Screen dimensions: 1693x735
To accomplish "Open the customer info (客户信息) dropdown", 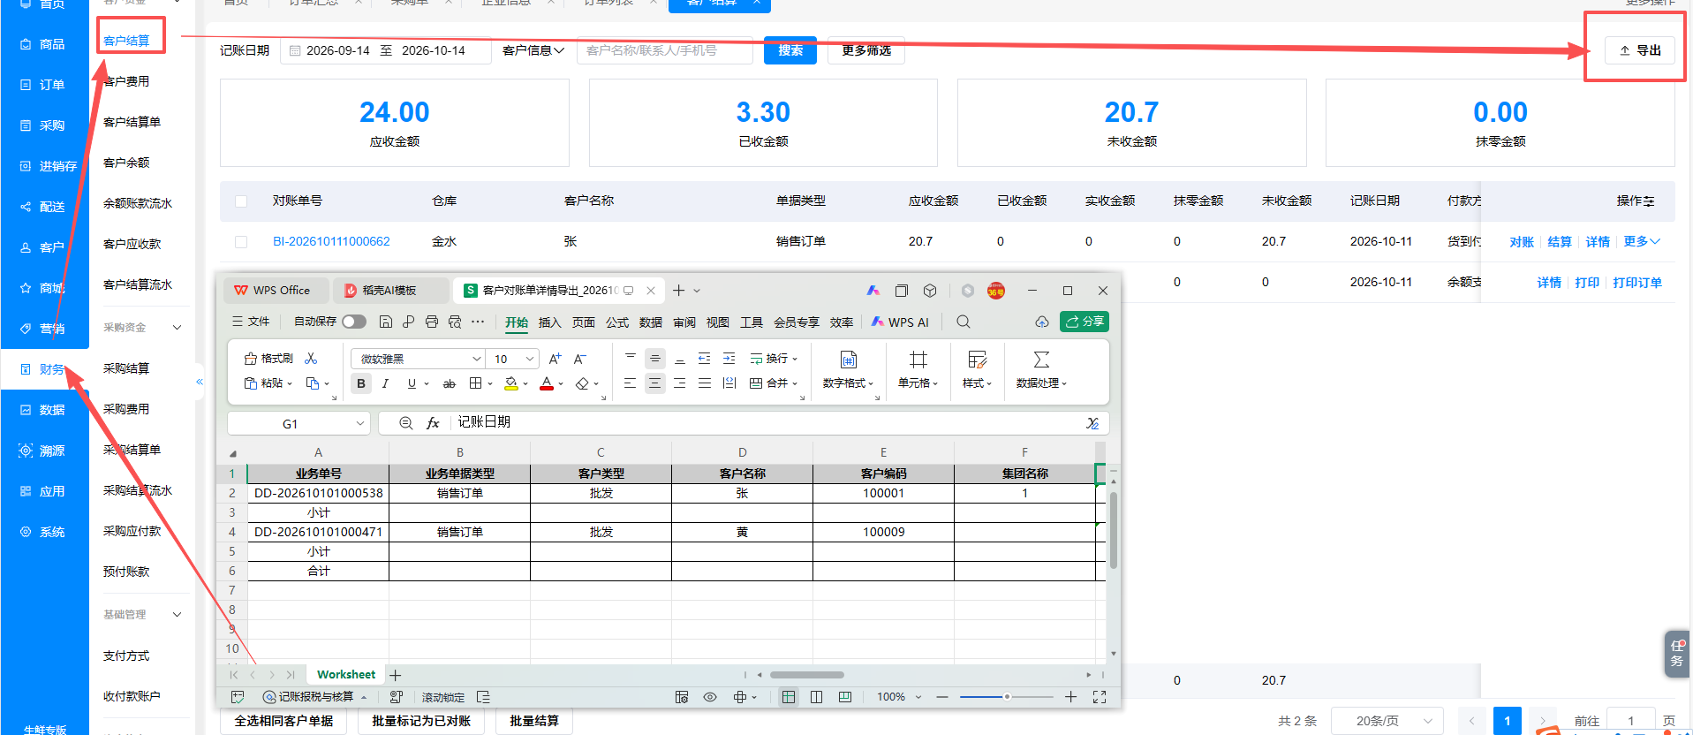I will click(533, 50).
